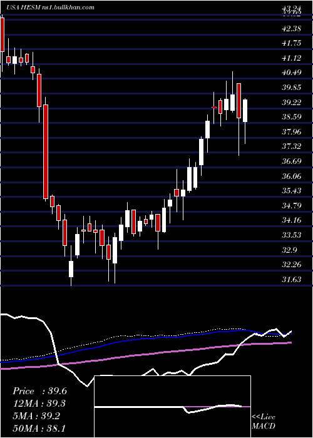This screenshot has height=438, width=313.
Task: Click the 36.06 price axis label
Action: (x=291, y=176)
